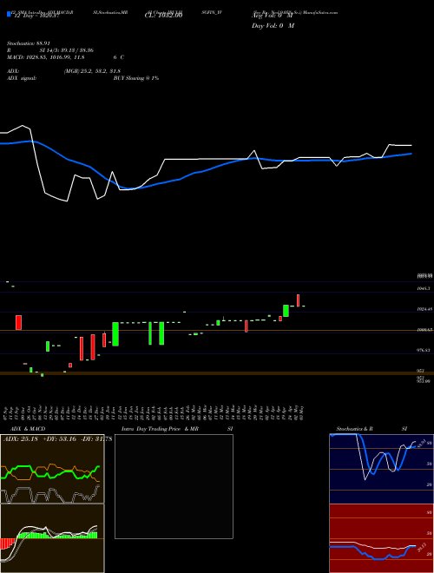Click the 976.53 price axis label
The image size is (434, 573).
click(x=424, y=350)
